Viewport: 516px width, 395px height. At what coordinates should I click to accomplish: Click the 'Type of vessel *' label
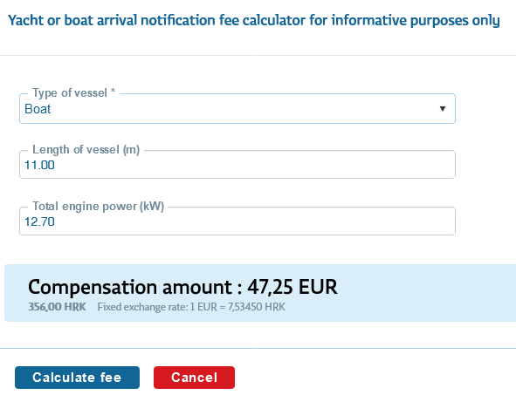click(73, 93)
